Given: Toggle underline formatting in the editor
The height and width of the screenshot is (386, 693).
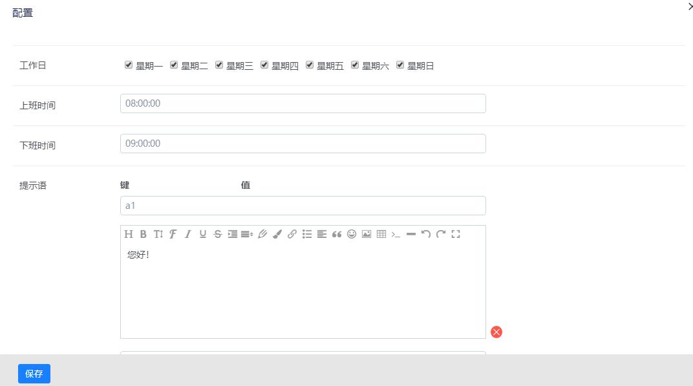Looking at the screenshot, I should click(x=203, y=234).
